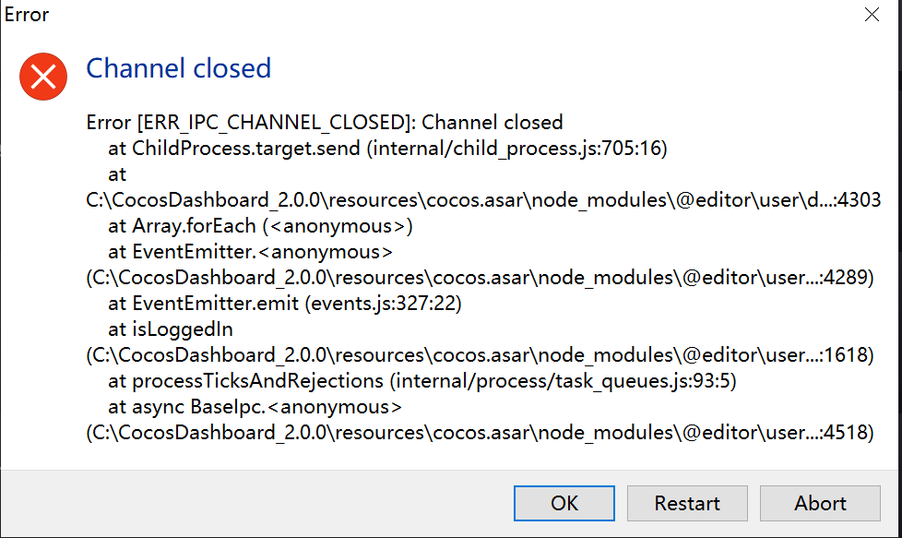Click the EventEmitter.emit events.js:327:22 line
Image resolution: width=902 pixels, height=538 pixels.
click(x=295, y=304)
